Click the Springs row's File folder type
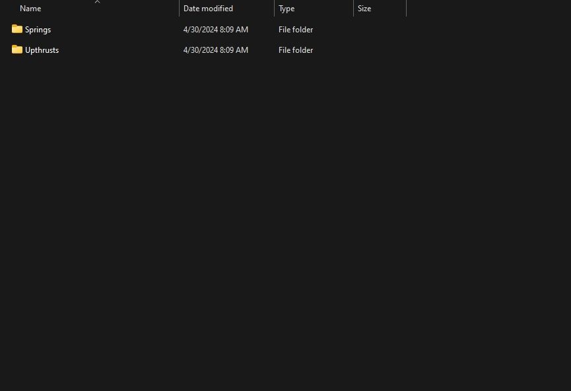This screenshot has height=391, width=571. coord(296,30)
